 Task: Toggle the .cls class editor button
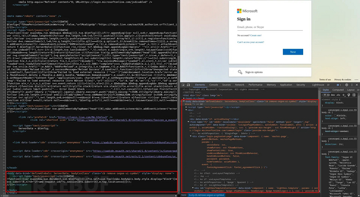pyautogui.click(x=338, y=95)
